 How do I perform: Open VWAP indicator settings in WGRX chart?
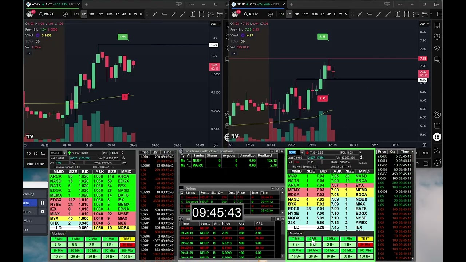[x=37, y=35]
